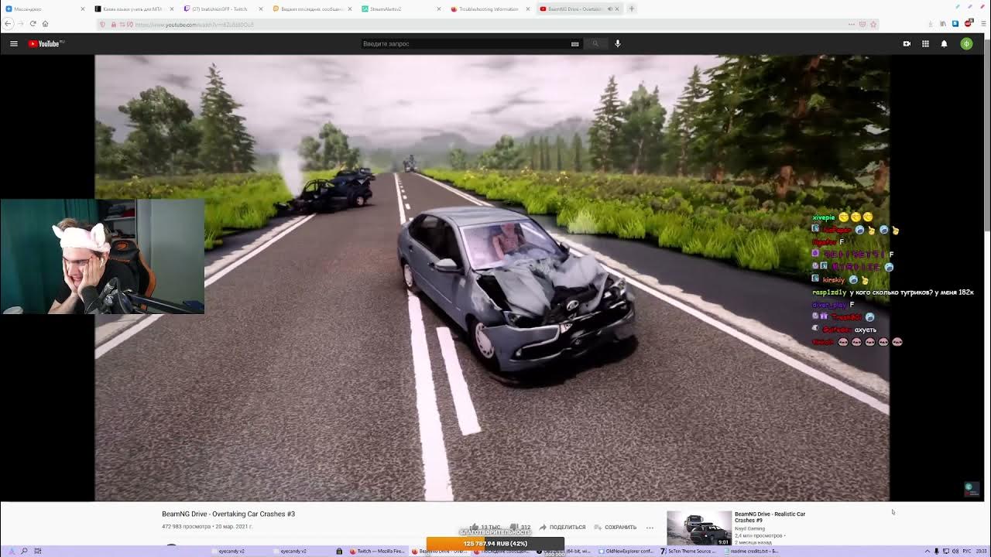This screenshot has height=557, width=991.
Task: Click the browser home button
Action: click(45, 24)
